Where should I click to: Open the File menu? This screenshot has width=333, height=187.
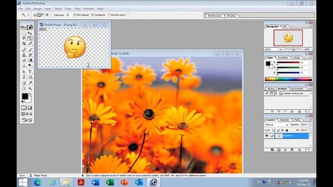20,9
